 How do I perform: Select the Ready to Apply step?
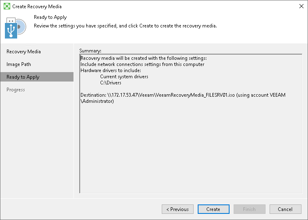37,77
